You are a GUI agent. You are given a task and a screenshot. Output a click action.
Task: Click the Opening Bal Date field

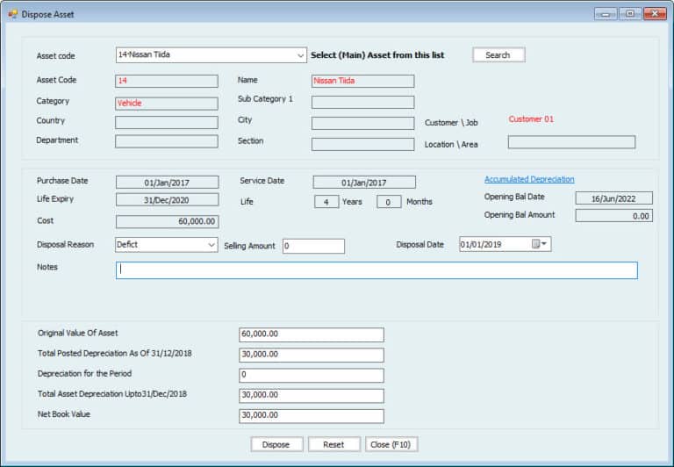point(613,198)
